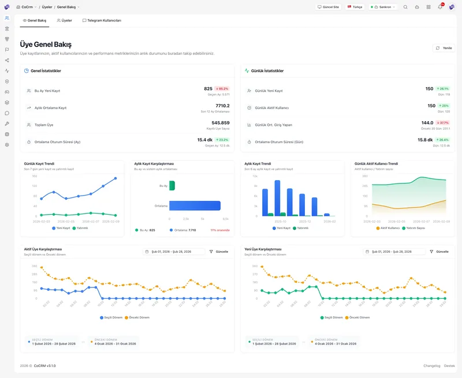Viewport: 462px width, 378px height.
Task: Toggle Aktif Kullanıcı series in the legend
Action: tap(388, 228)
